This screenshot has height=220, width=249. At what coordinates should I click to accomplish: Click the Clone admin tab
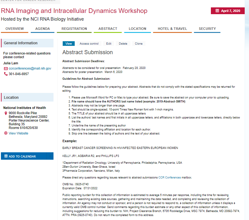pos(139,44)
